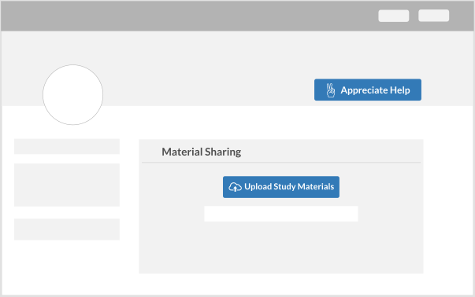Click Upload Study Materials button
This screenshot has height=297, width=475.
pyautogui.click(x=280, y=187)
